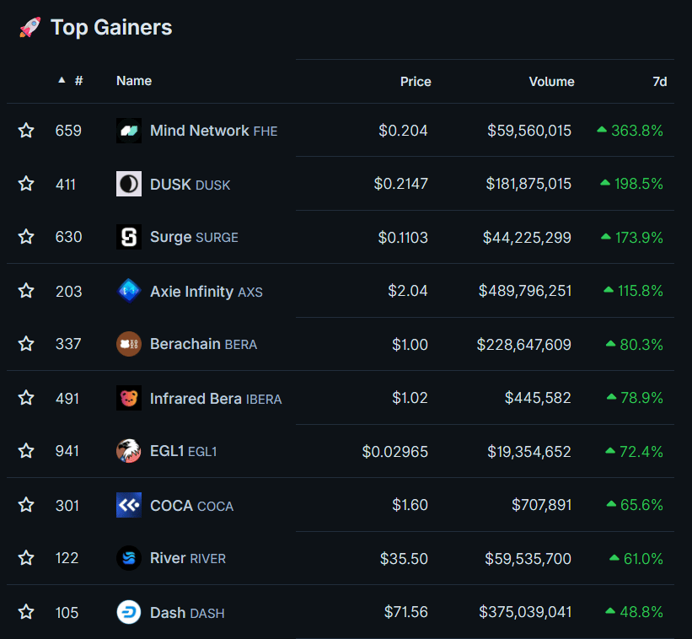Click volume value $375,039,041

[525, 612]
